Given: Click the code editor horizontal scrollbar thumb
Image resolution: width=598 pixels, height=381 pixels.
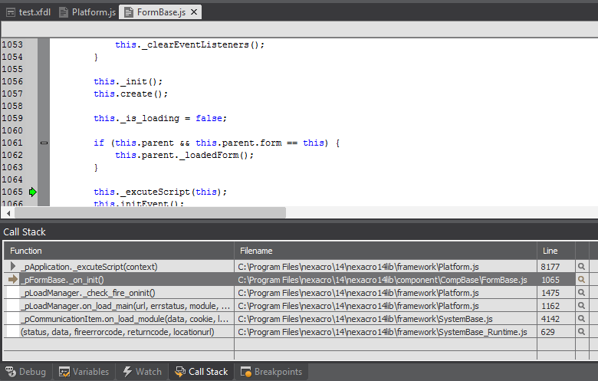Looking at the screenshot, I should tap(149, 213).
